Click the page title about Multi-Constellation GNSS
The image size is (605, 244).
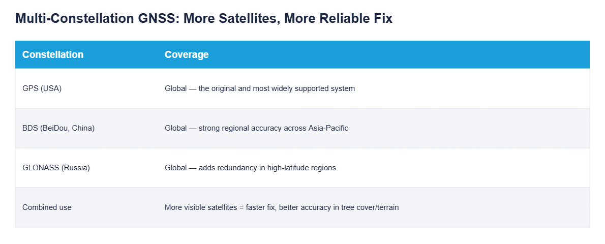204,18
